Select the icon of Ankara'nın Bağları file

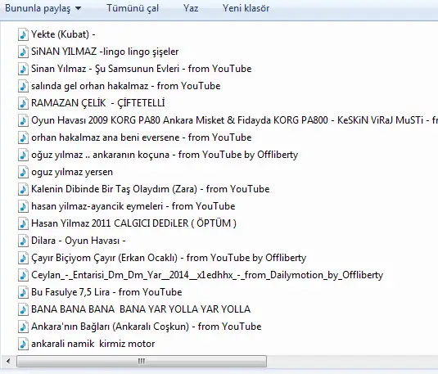[23, 327]
